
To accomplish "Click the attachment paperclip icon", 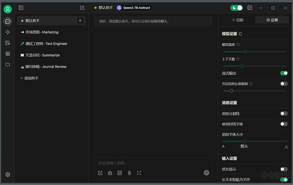I will 129,173.
